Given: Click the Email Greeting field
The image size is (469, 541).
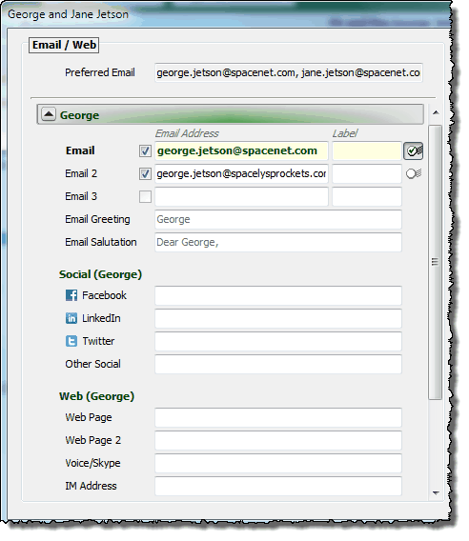Looking at the screenshot, I should [x=278, y=219].
